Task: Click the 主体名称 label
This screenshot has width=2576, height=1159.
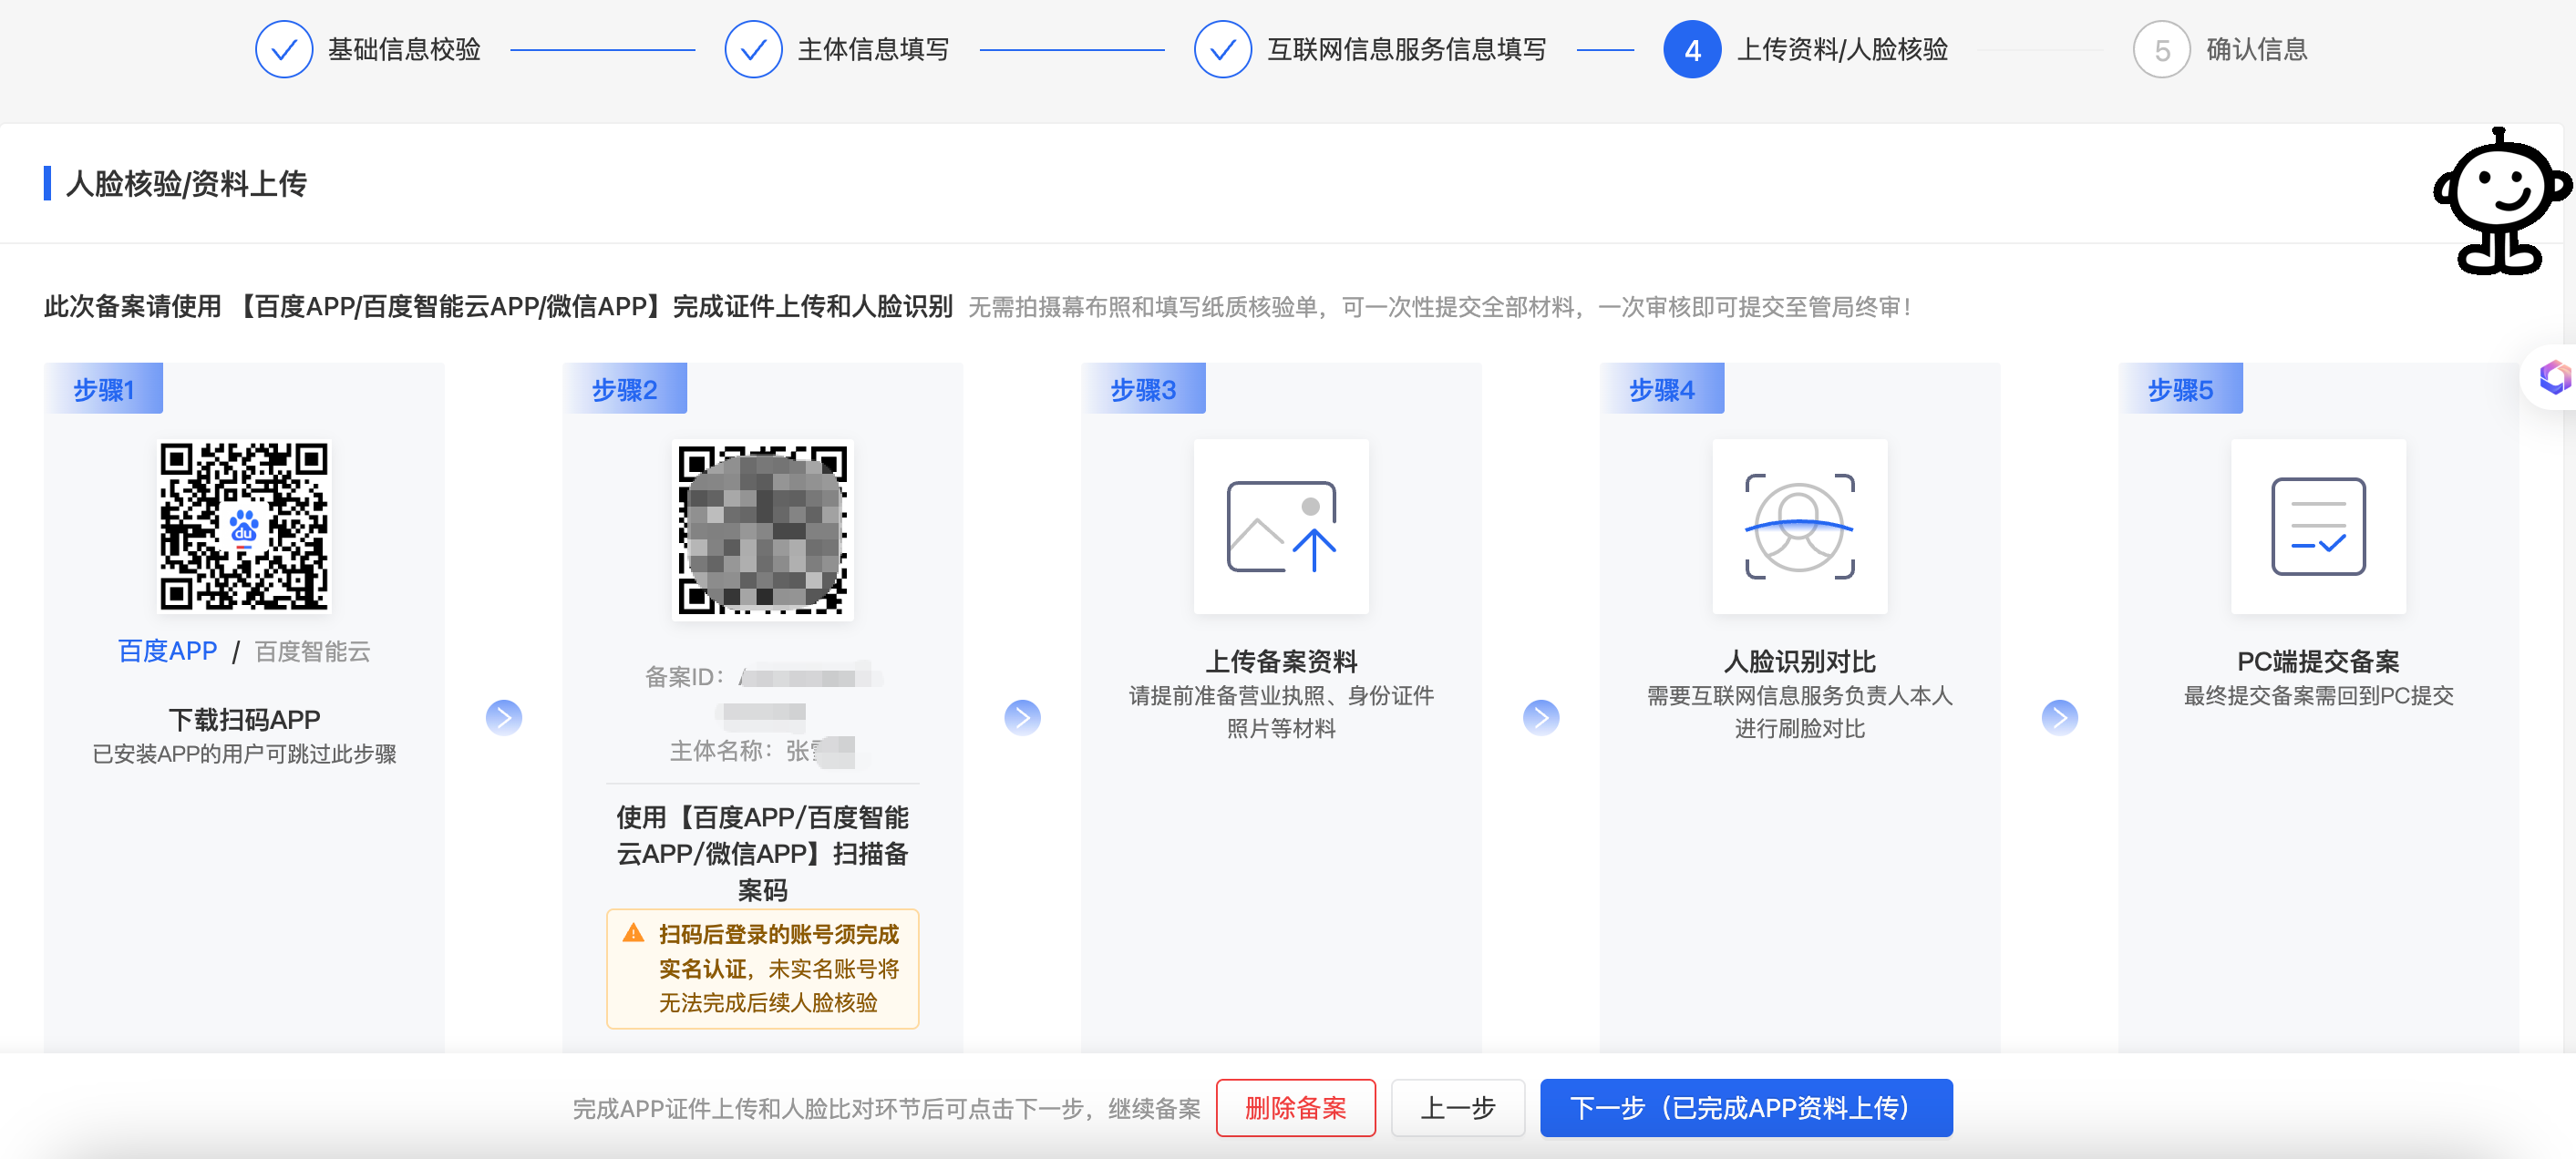Action: pos(721,751)
